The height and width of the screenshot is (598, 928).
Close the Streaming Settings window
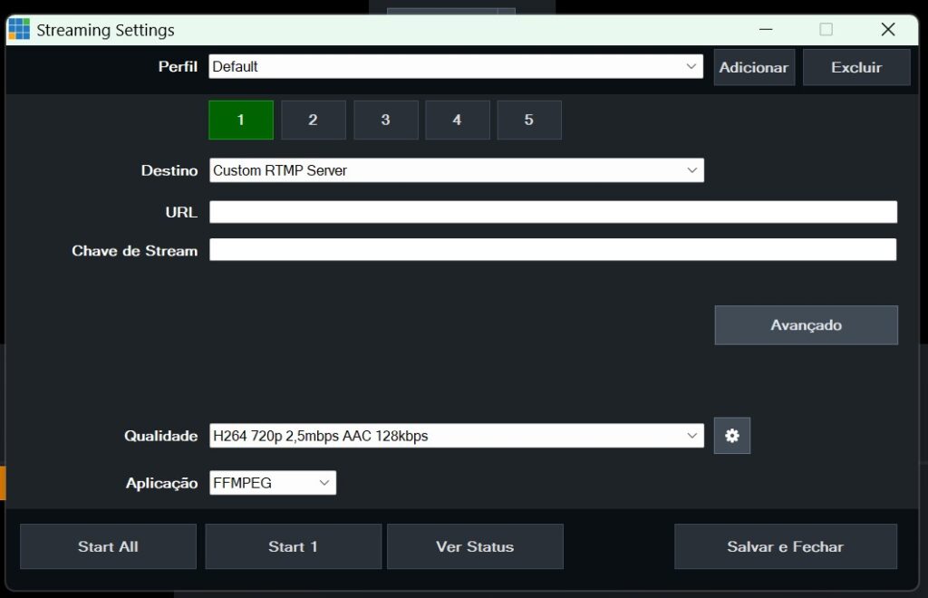[x=888, y=30]
